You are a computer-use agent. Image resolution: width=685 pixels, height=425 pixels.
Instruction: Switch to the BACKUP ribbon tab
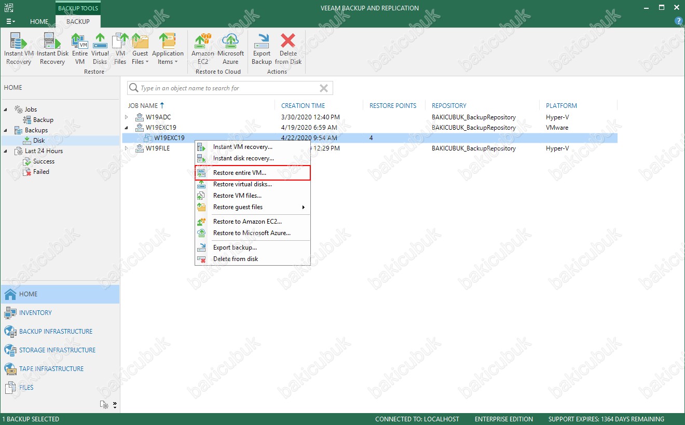pyautogui.click(x=78, y=21)
